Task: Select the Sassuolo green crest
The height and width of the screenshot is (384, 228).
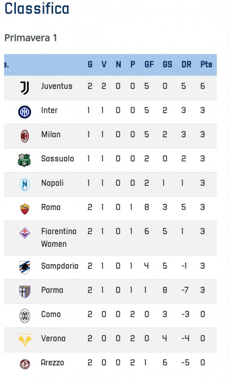Action: point(24,160)
